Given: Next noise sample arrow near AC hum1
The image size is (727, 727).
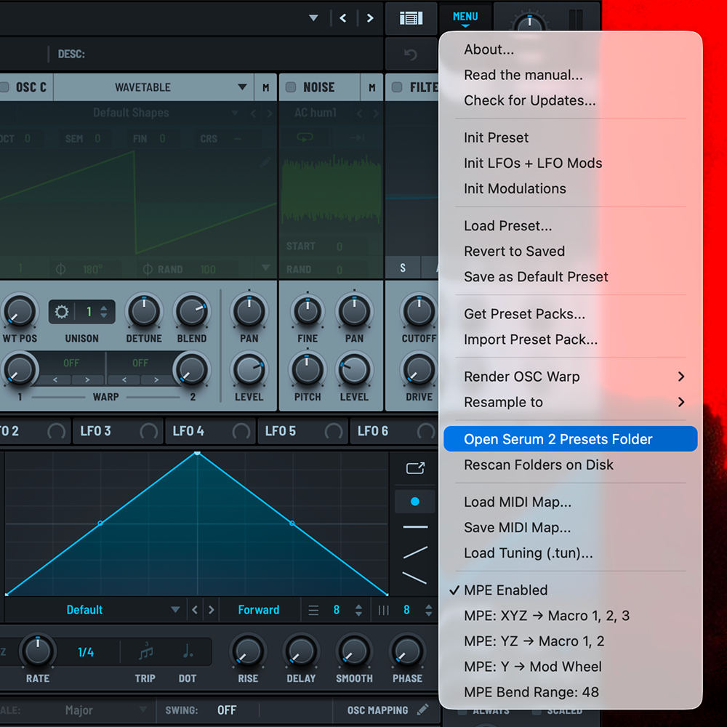Looking at the screenshot, I should 375,113.
